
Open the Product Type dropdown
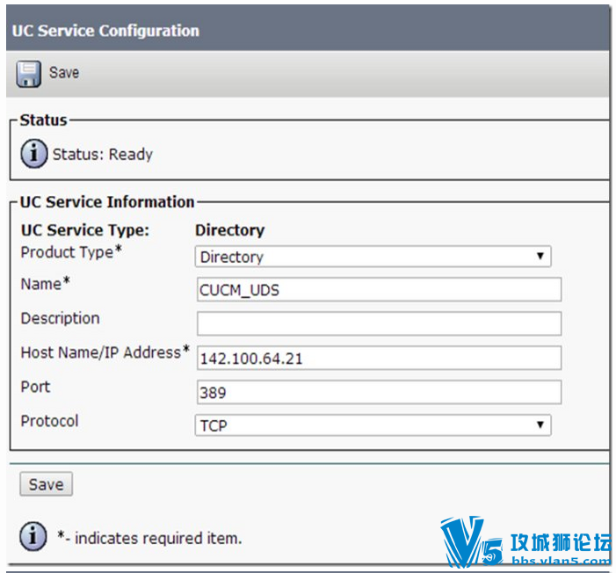[373, 257]
